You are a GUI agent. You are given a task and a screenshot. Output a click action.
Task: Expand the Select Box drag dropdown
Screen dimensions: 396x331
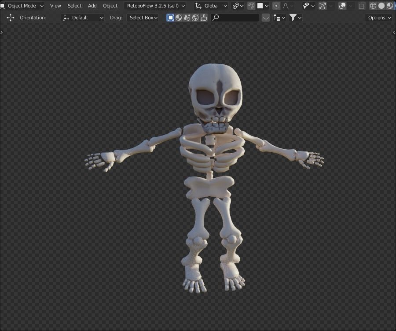[x=143, y=18]
